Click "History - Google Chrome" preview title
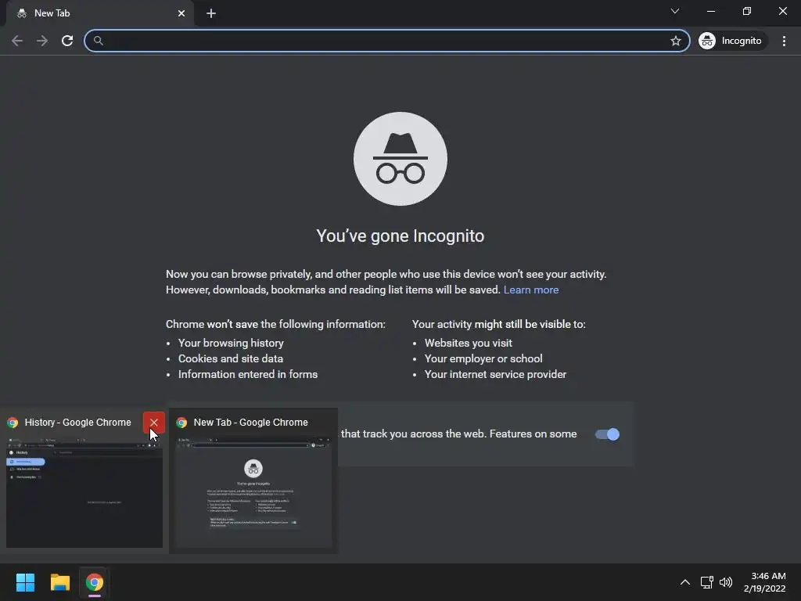Screen dimensions: 801x601 (77, 423)
